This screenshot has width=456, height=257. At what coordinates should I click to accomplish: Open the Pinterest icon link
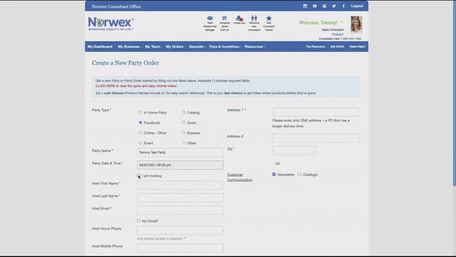pyautogui.click(x=324, y=6)
